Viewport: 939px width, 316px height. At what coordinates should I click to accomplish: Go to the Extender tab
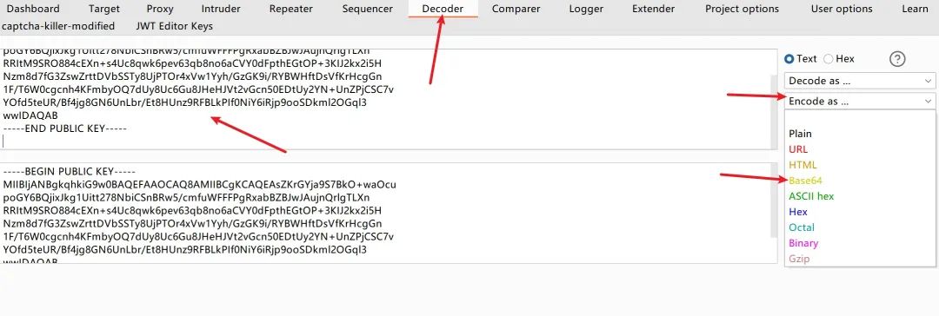[653, 9]
